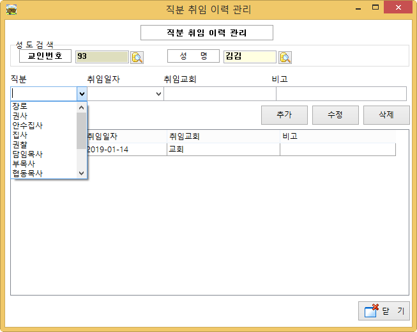Open the 직분 combo box arrow
Screen dimensions: 417x332
pyautogui.click(x=82, y=94)
